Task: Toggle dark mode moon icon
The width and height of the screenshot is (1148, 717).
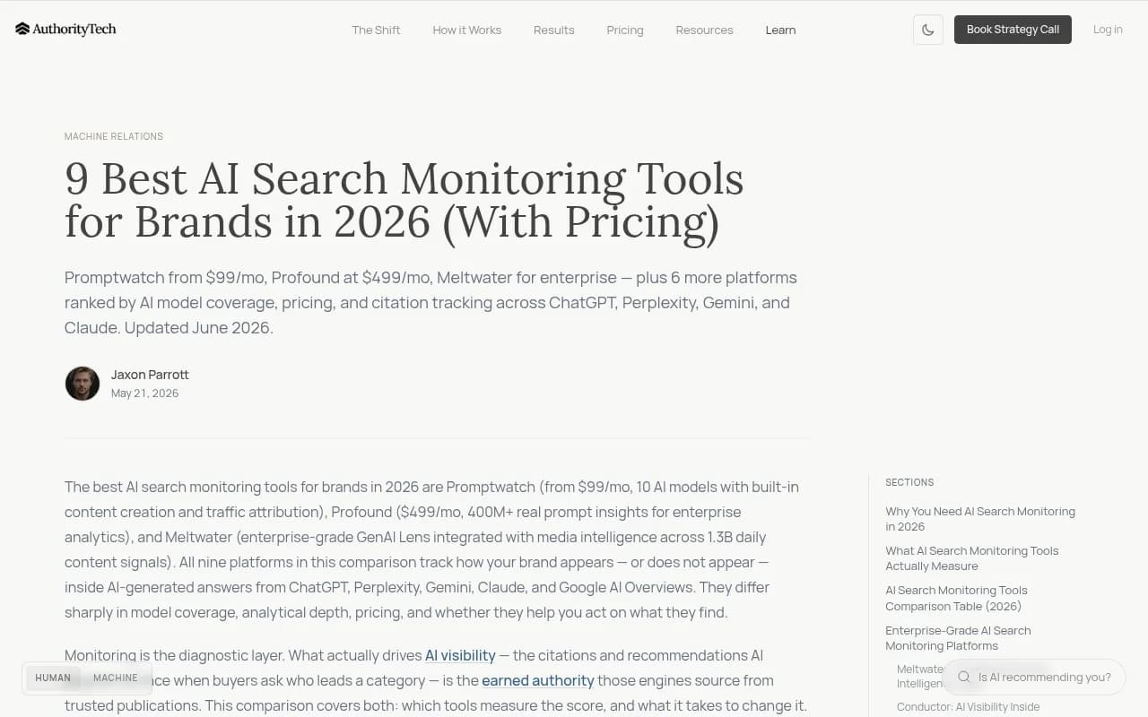Action: click(928, 30)
